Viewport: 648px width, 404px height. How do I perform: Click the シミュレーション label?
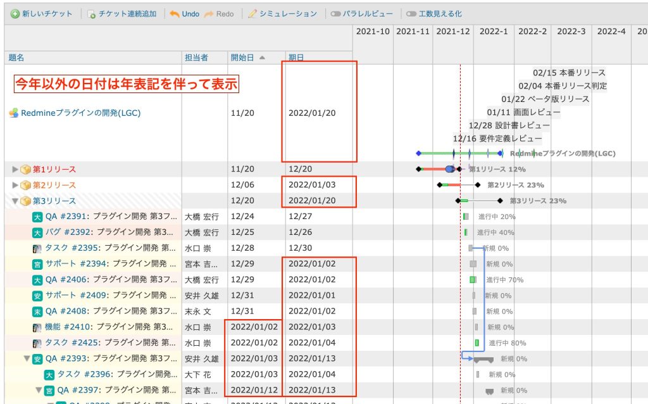[288, 14]
